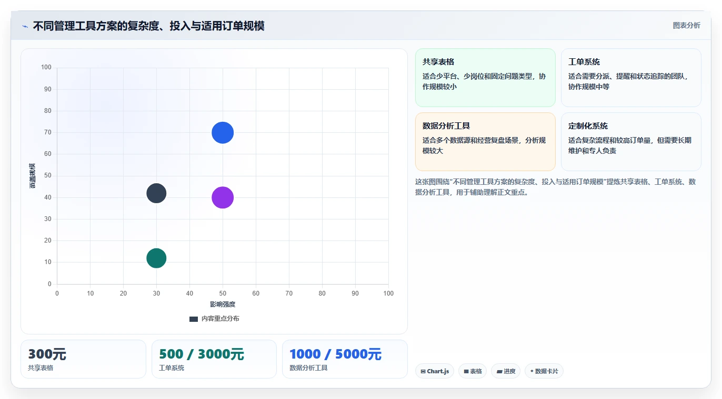Click the Chart.js tag chip
Viewport: 722px width, 399px height.
click(x=435, y=371)
